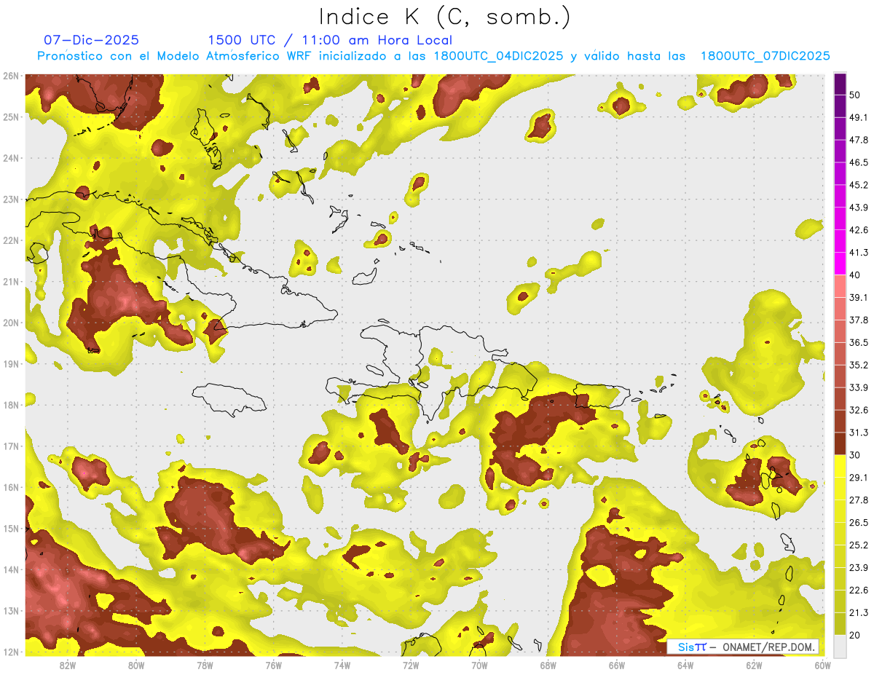
Task: Click the latitude label "26N"
Action: [x=10, y=76]
